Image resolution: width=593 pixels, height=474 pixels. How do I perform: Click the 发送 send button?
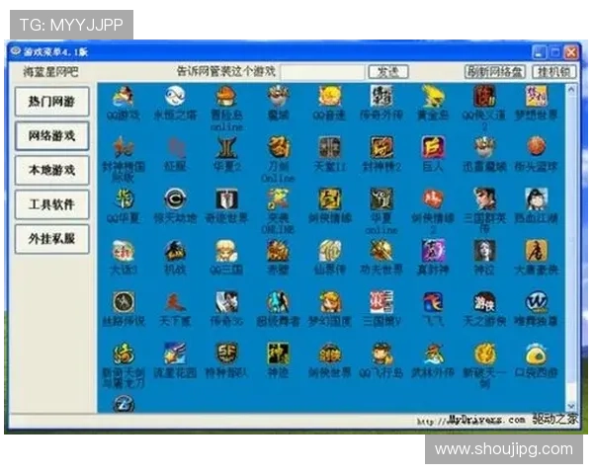388,72
